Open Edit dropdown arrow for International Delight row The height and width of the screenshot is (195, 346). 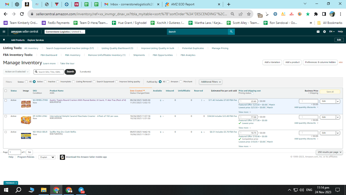pos(338,117)
